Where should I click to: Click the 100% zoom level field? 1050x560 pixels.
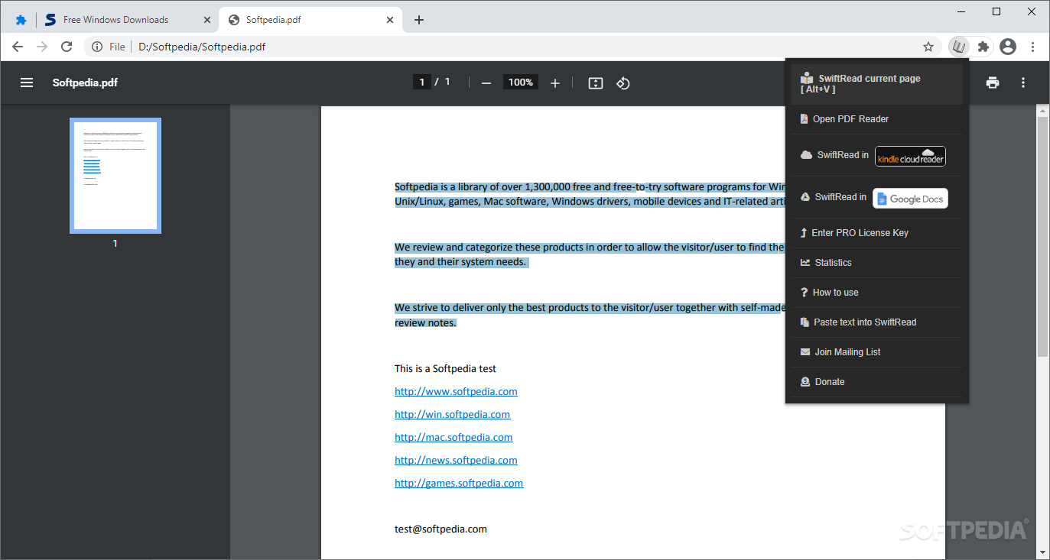(x=520, y=82)
